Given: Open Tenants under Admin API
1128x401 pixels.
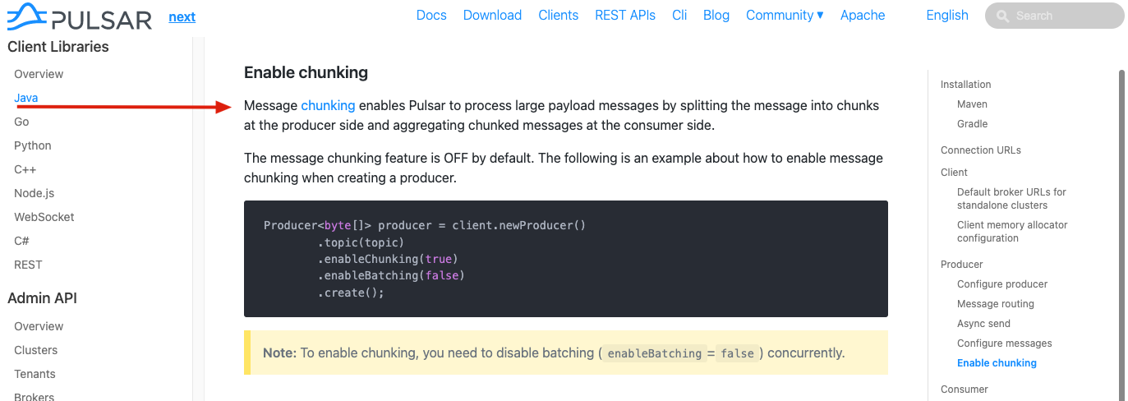Looking at the screenshot, I should click(x=35, y=374).
